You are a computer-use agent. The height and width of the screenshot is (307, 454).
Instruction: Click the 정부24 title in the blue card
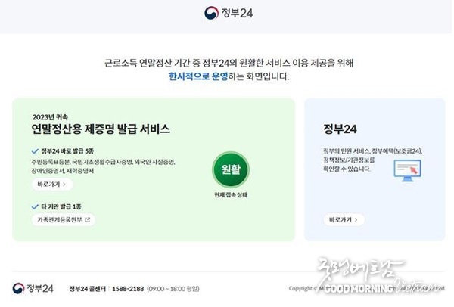(x=340, y=129)
